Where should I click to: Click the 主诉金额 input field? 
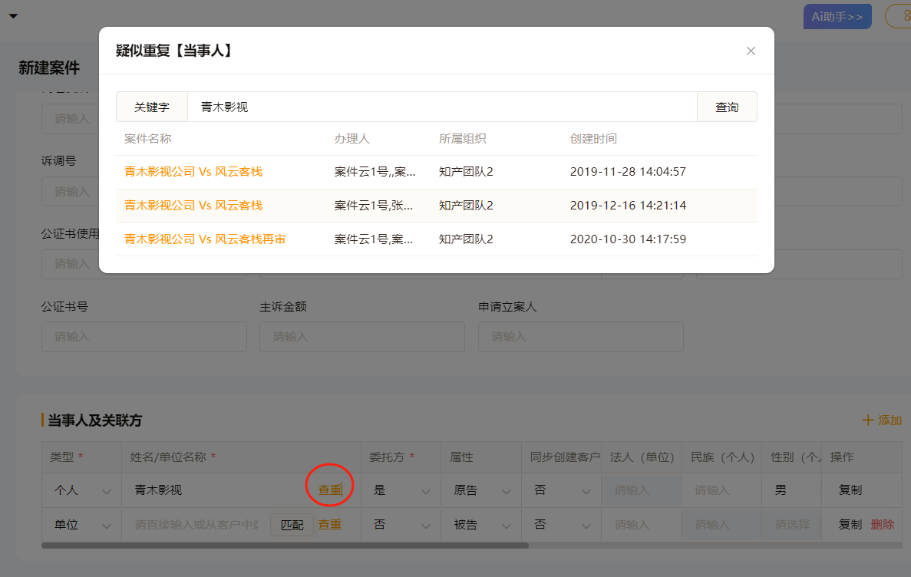[x=361, y=337]
